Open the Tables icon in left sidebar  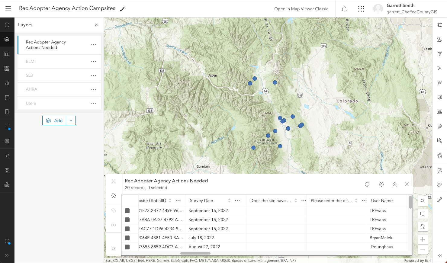7,54
